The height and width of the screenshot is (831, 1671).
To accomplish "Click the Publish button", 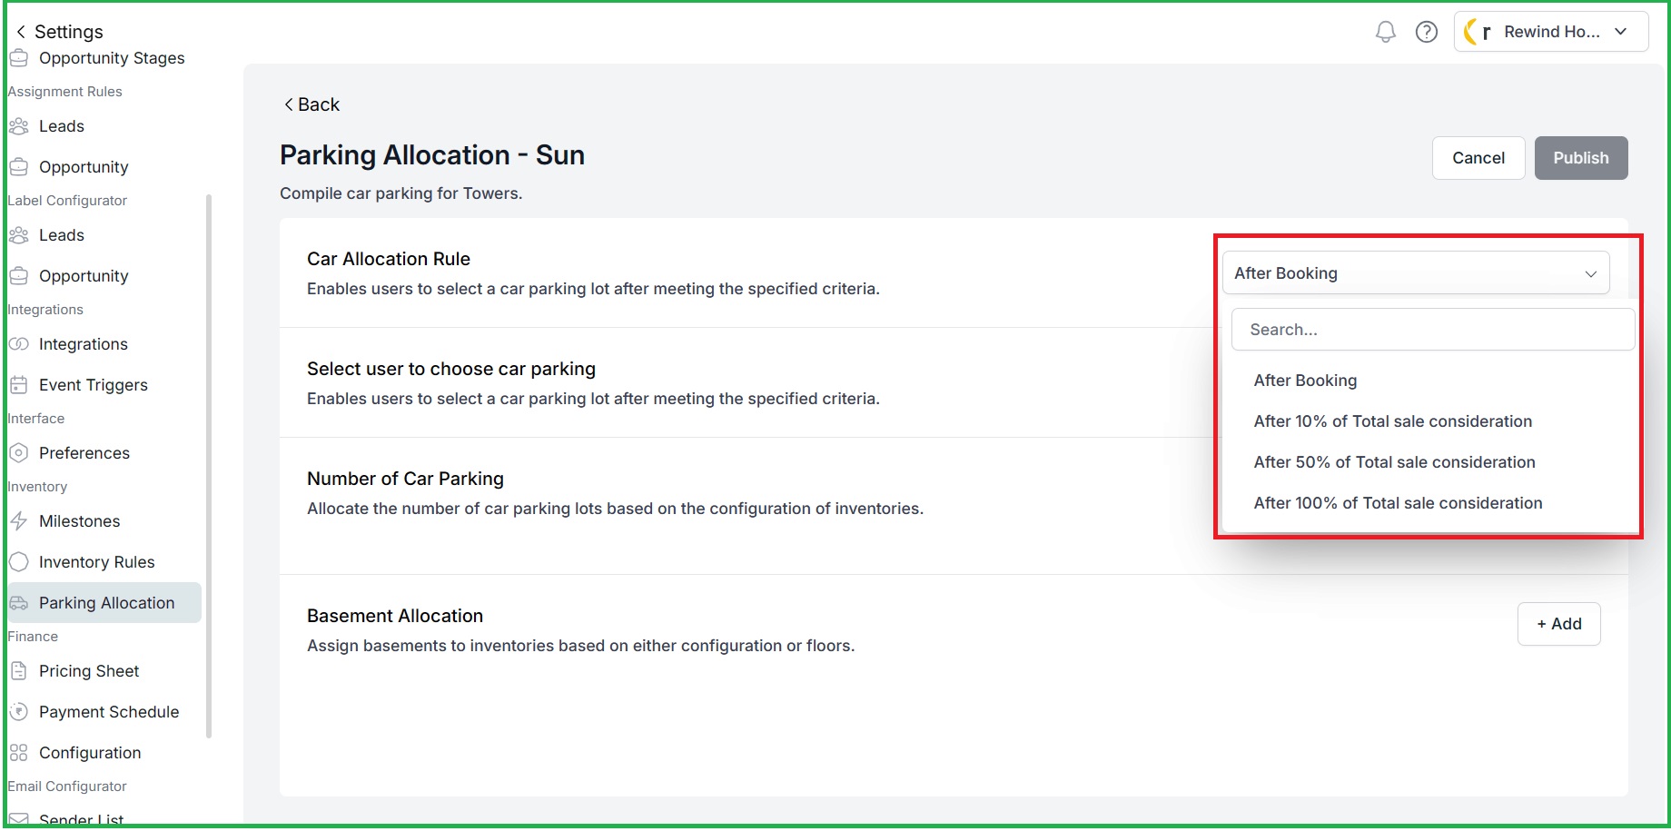I will (x=1580, y=158).
